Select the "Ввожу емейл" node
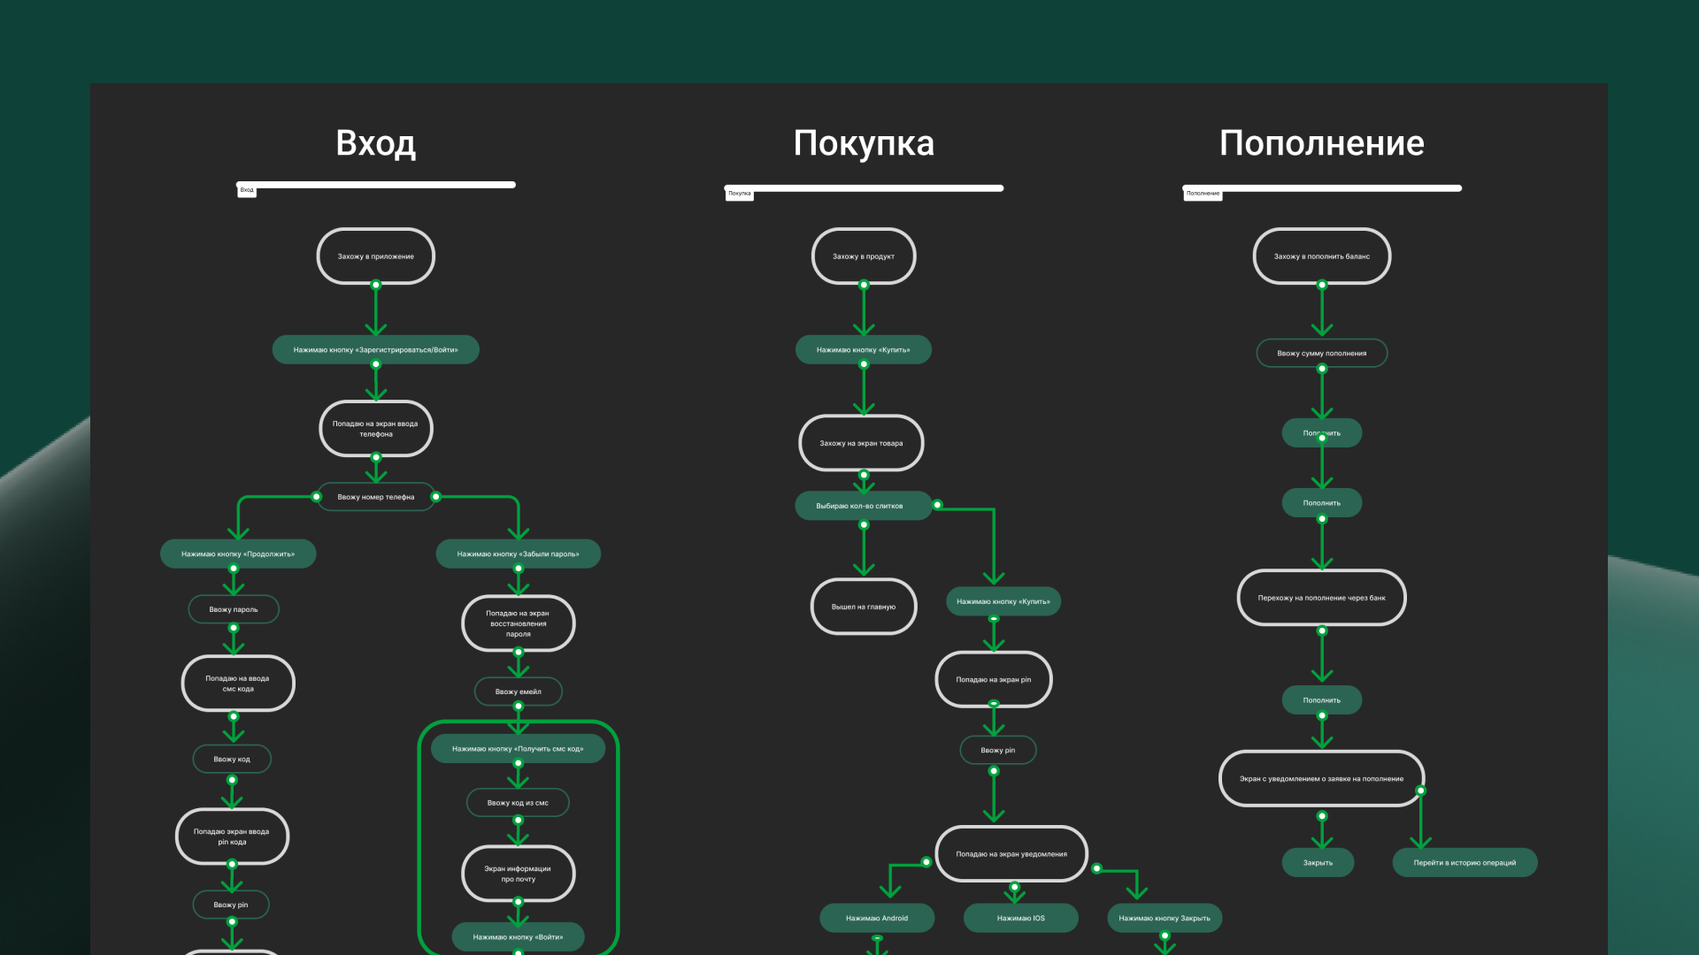 pos(518,691)
